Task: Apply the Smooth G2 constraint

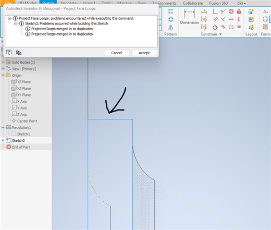Action: point(223,27)
